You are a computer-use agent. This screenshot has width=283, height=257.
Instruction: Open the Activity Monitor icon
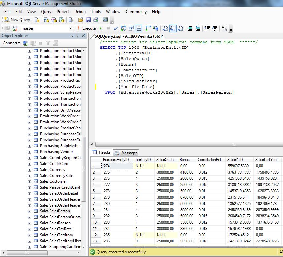tap(106, 20)
